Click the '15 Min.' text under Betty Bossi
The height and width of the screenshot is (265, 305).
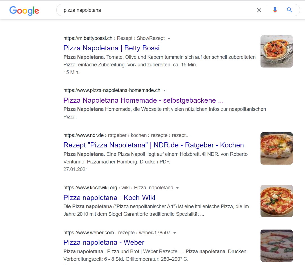(71, 72)
